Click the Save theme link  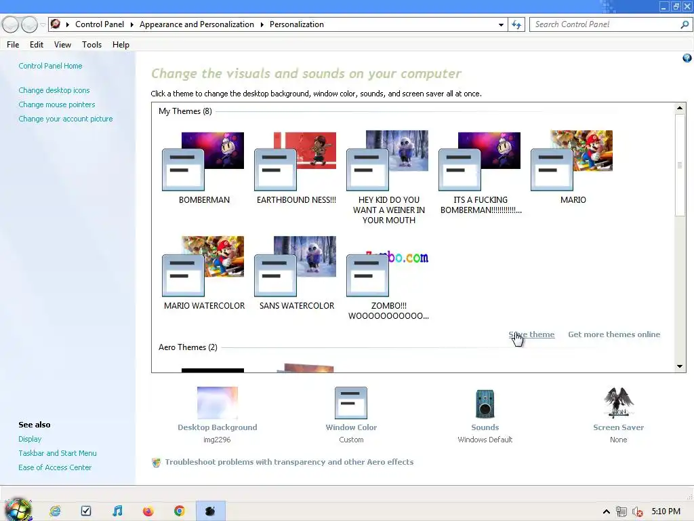(531, 334)
